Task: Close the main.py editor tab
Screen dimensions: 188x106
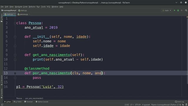Action: click(14, 14)
